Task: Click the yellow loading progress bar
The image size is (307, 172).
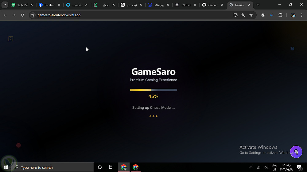Action: pyautogui.click(x=153, y=90)
